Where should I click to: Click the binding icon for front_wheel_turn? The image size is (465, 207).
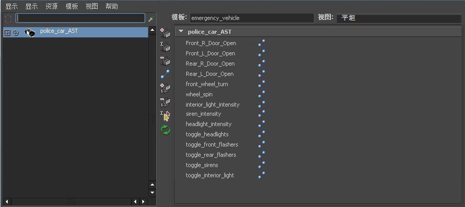(261, 84)
